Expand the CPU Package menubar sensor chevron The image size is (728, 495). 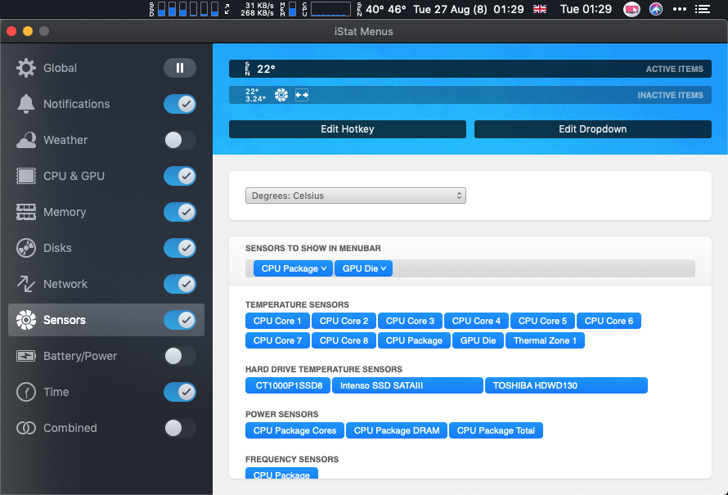point(324,268)
